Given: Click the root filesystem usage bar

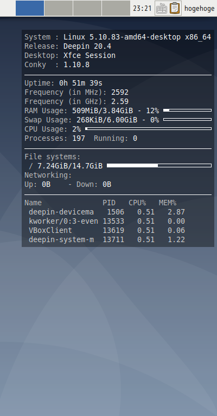Looking at the screenshot, I should tap(159, 166).
